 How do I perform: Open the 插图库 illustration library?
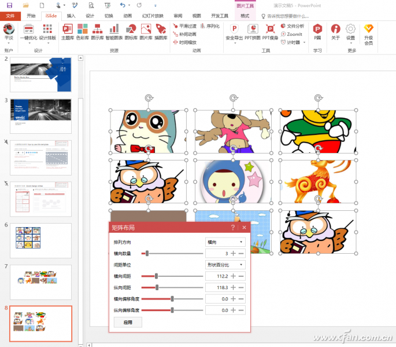click(161, 32)
